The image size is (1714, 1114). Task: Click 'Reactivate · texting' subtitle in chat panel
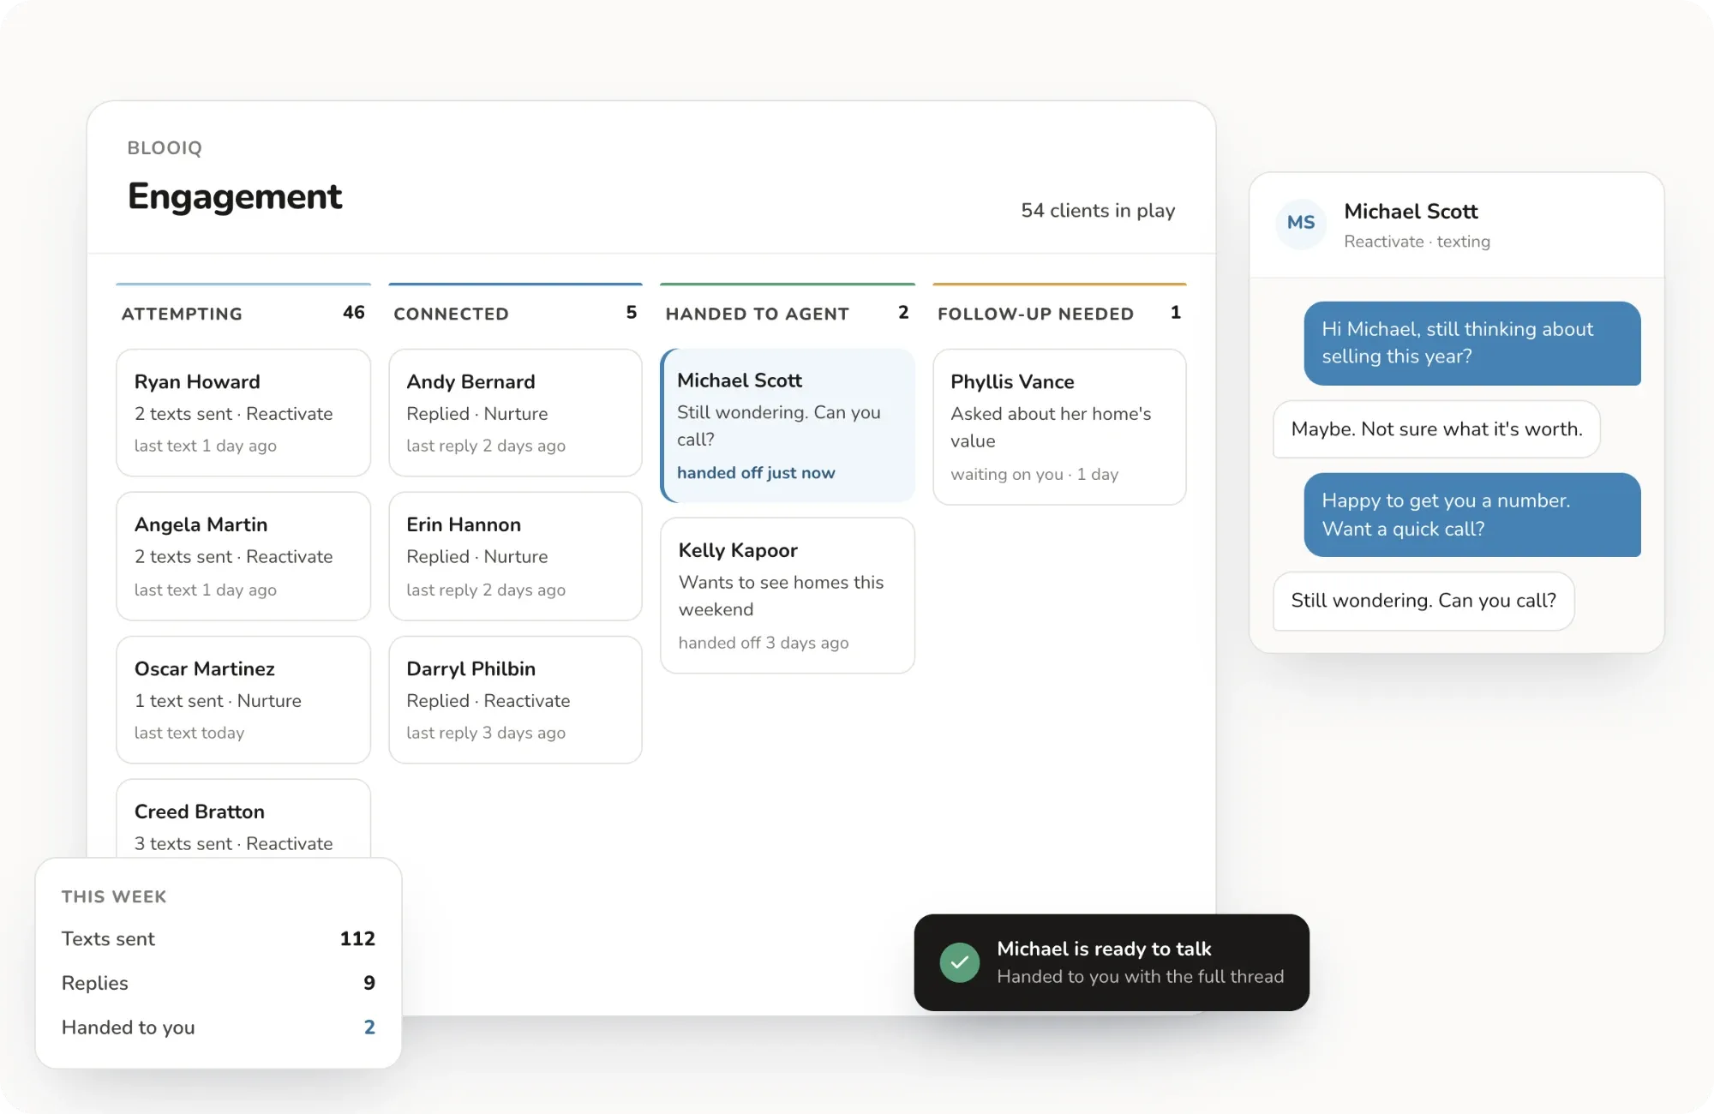1417,242
